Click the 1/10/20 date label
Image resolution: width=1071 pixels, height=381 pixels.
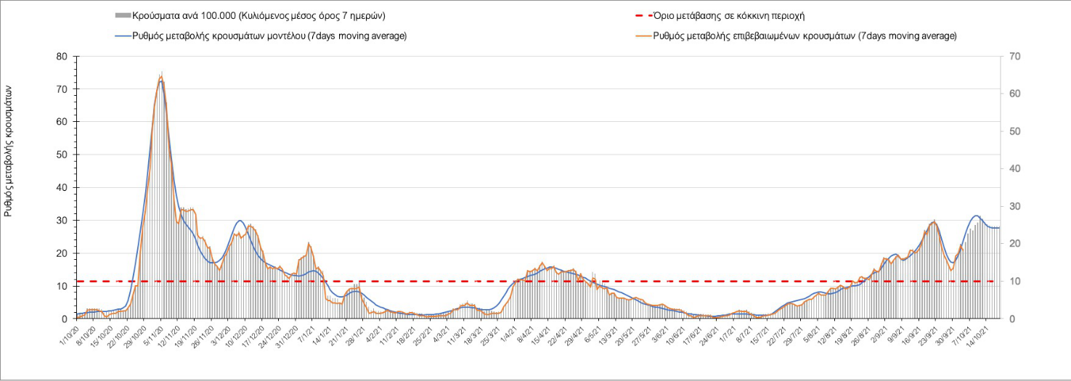(x=68, y=334)
